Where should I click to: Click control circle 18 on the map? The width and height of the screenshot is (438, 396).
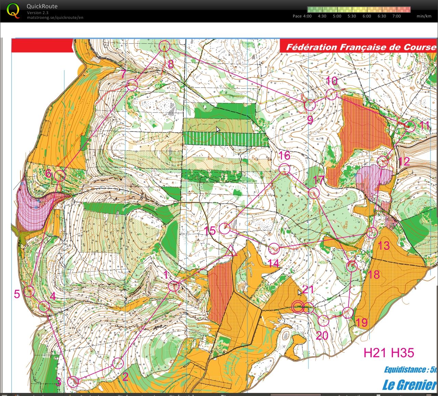point(352,266)
